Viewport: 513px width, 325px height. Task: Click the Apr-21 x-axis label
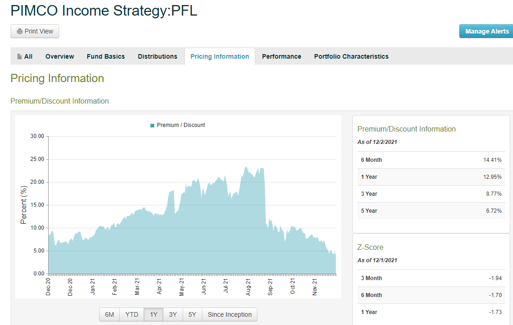coord(159,287)
